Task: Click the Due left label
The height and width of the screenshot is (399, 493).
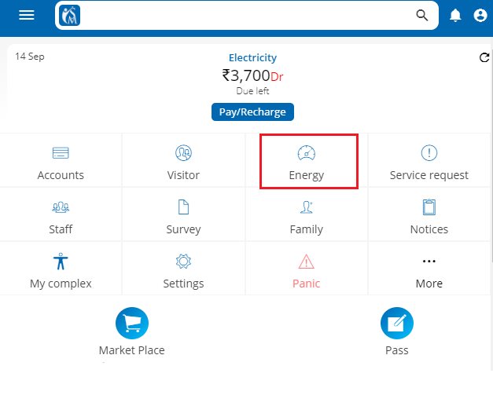Action: (252, 91)
